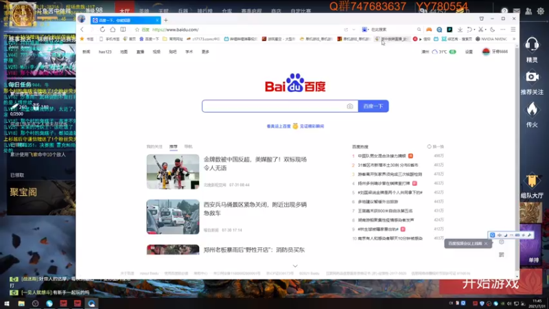This screenshot has height=309, width=549.
Task: Expand the address bar history dropdown
Action: pyautogui.click(x=353, y=30)
